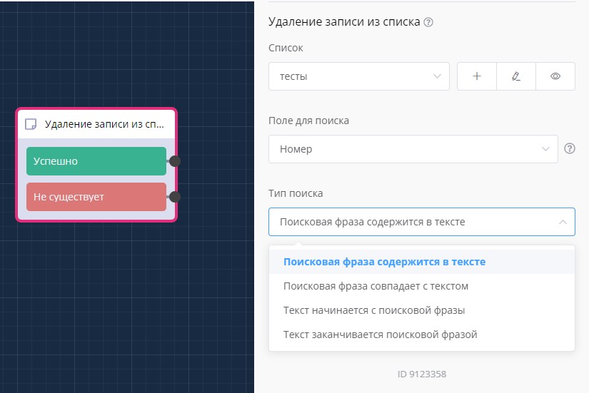Select Поисковая фраза совпадает с текстом option

click(x=376, y=286)
